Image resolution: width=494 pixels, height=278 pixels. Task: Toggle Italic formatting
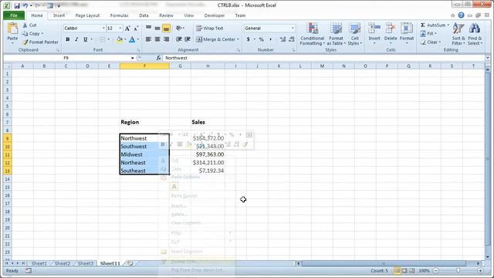(x=76, y=39)
